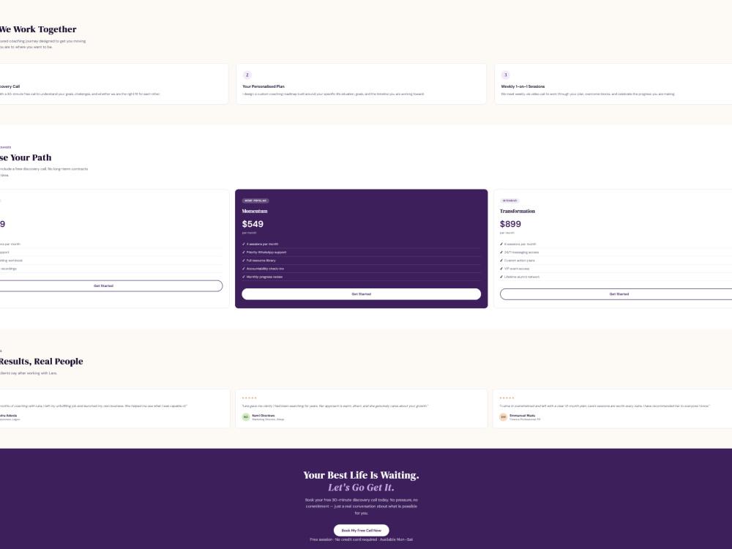Image resolution: width=732 pixels, height=549 pixels.
Task: Click the checkmark beside '24/7 messaging access'
Action: click(501, 252)
